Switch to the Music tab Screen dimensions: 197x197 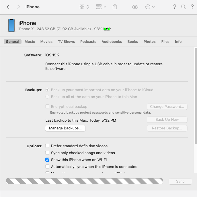(30, 42)
